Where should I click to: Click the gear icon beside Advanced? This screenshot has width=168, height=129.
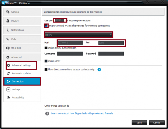click(8, 57)
